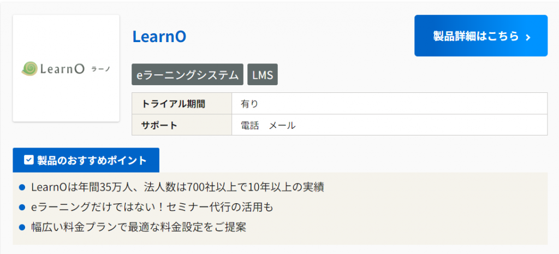Click the eラーニングだけではない seminar text line
The image size is (559, 254).
click(152, 207)
